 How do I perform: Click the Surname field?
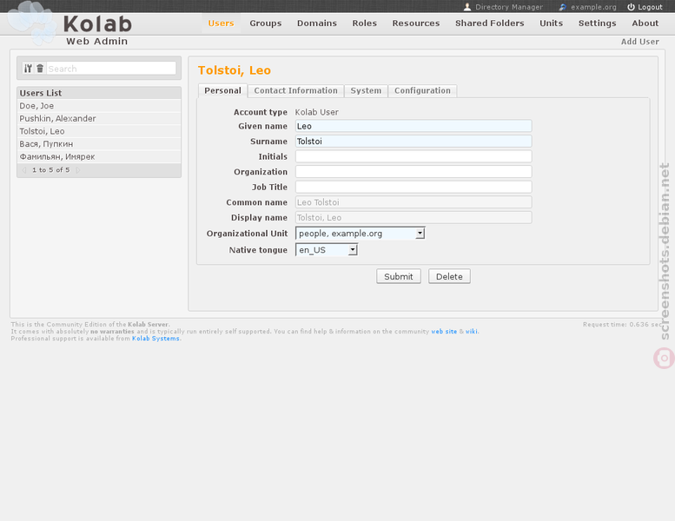[414, 142]
